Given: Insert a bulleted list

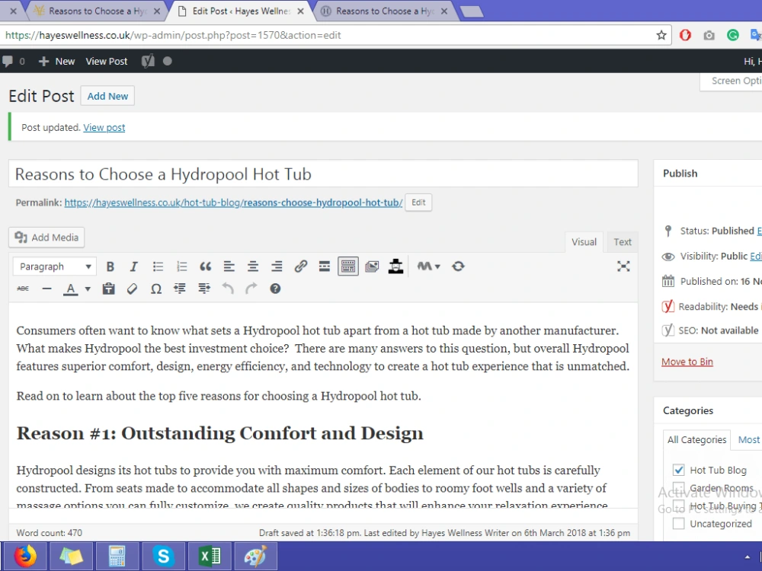Looking at the screenshot, I should (x=158, y=266).
